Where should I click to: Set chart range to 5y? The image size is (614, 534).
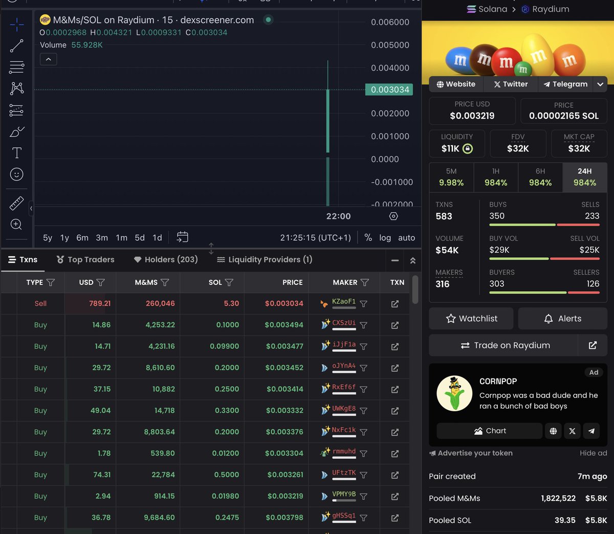pyautogui.click(x=48, y=237)
